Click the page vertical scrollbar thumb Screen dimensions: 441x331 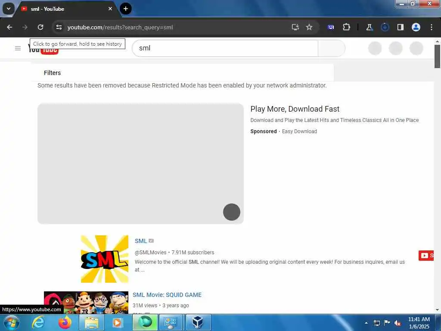click(x=437, y=56)
